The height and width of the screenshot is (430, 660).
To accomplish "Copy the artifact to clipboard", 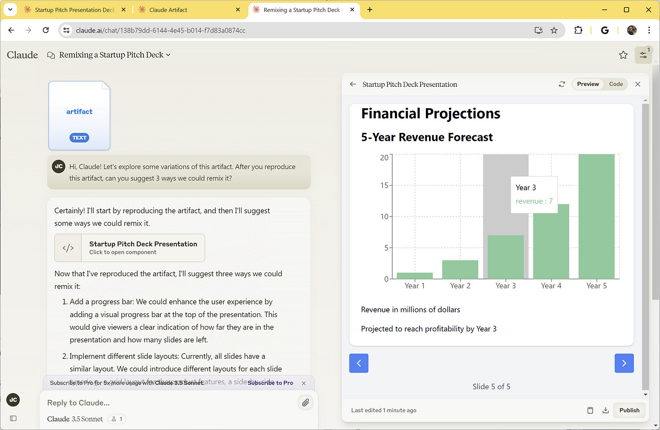I will [x=590, y=410].
